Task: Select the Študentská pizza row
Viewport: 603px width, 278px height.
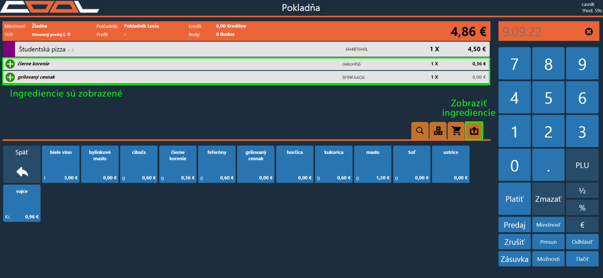Action: coord(221,49)
